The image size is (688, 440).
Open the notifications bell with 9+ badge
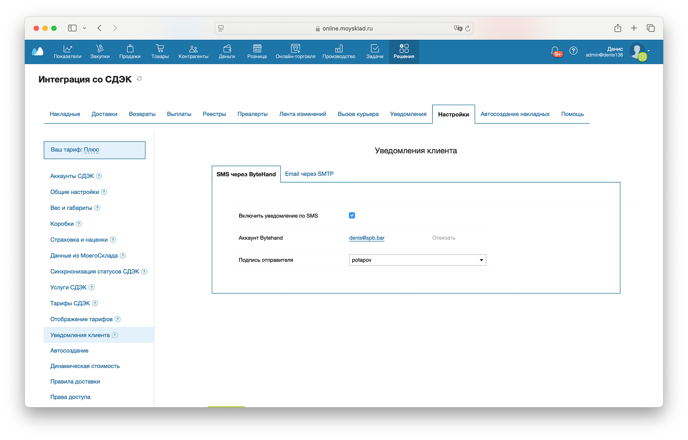(x=555, y=51)
